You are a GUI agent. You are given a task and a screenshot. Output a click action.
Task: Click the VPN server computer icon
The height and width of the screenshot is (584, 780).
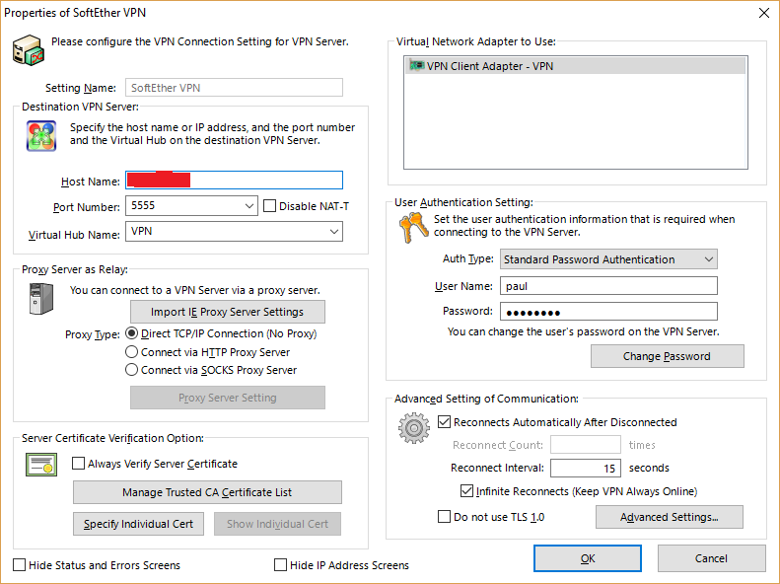(x=29, y=50)
